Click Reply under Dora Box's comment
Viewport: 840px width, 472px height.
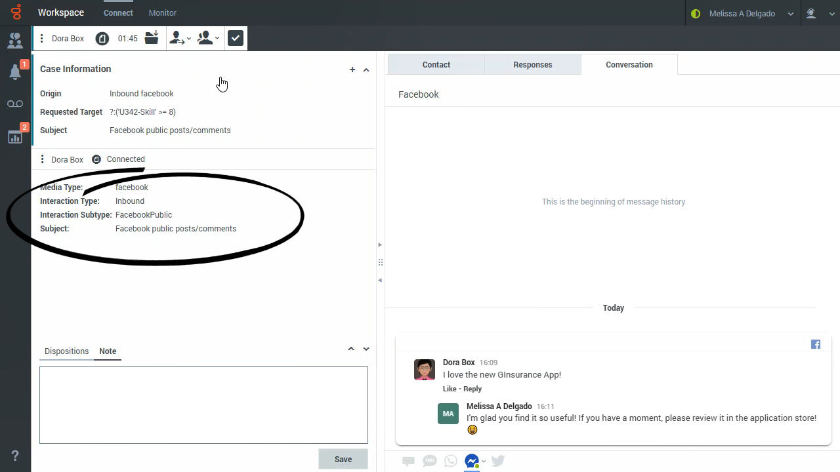coord(472,389)
